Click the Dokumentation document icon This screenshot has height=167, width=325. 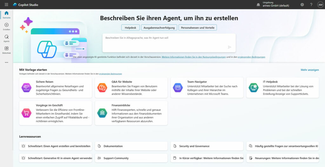pos(99,146)
